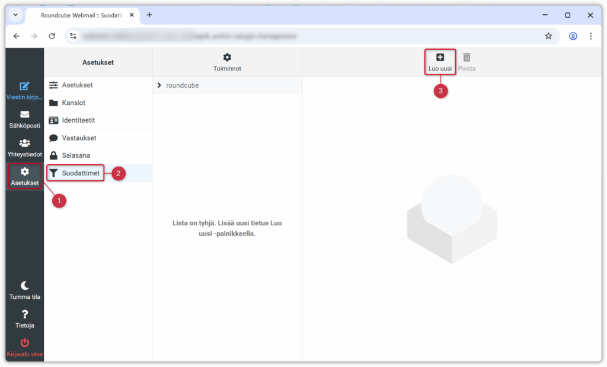Open Identiteetit settings section
This screenshot has height=367, width=607.
coord(78,120)
